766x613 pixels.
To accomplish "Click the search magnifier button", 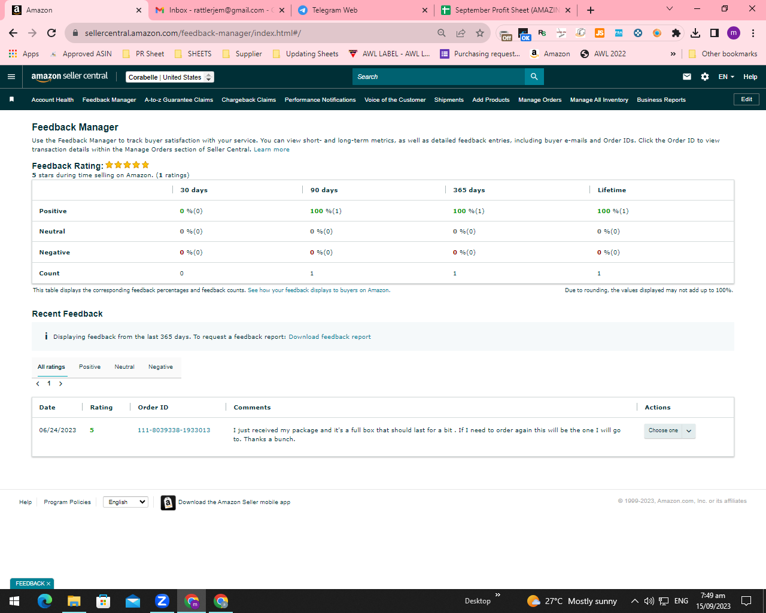I will (x=534, y=77).
